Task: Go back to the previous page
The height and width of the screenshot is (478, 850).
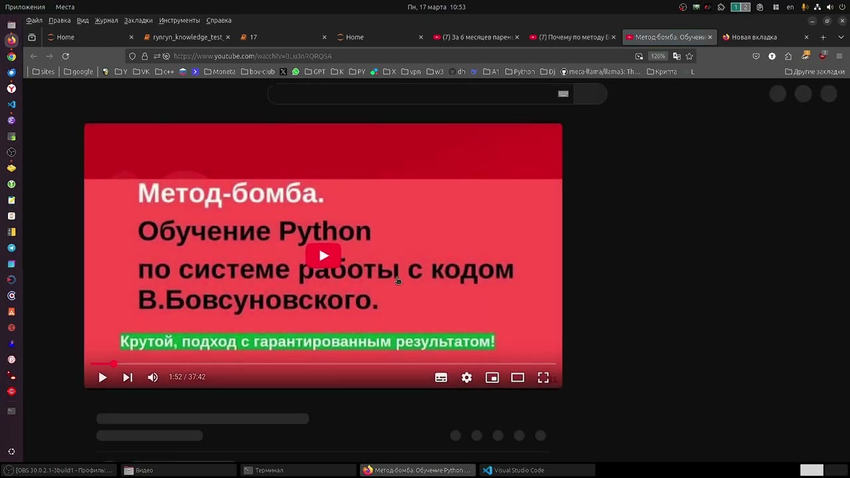Action: point(33,56)
